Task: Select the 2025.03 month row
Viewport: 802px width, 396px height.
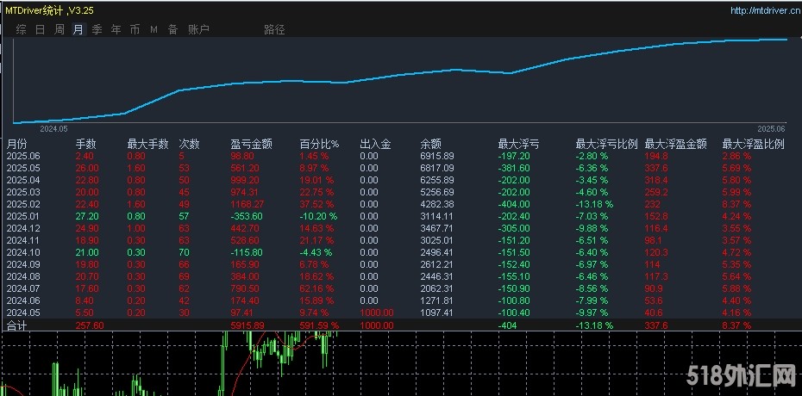Action: [x=401, y=192]
